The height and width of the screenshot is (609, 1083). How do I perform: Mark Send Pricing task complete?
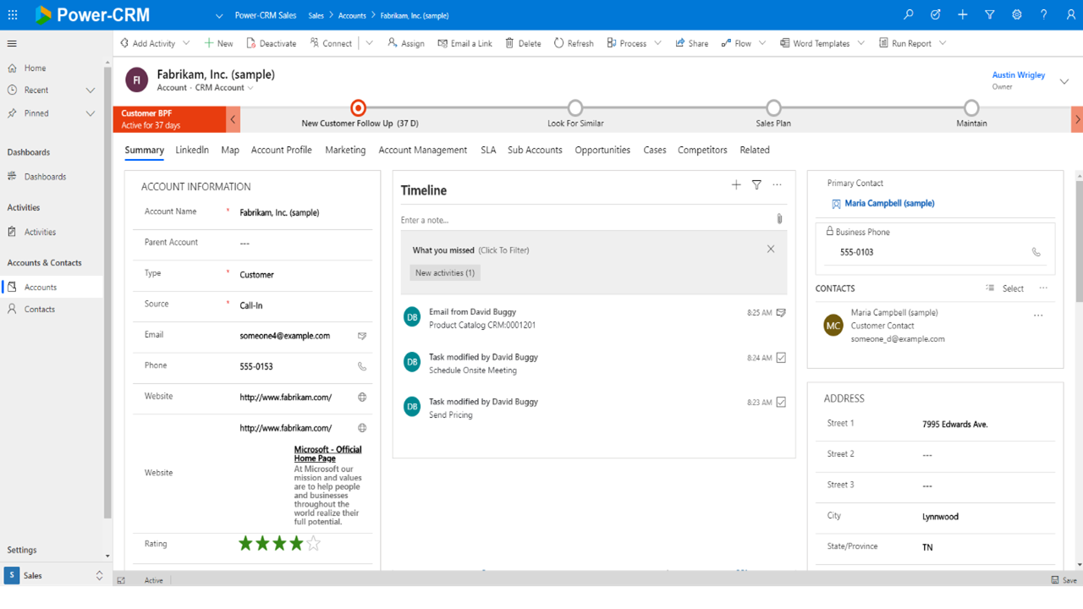tap(781, 402)
